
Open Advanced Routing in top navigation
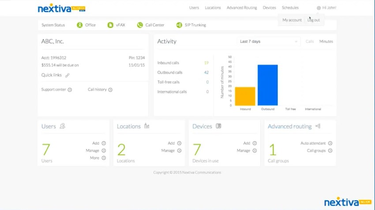click(x=242, y=7)
